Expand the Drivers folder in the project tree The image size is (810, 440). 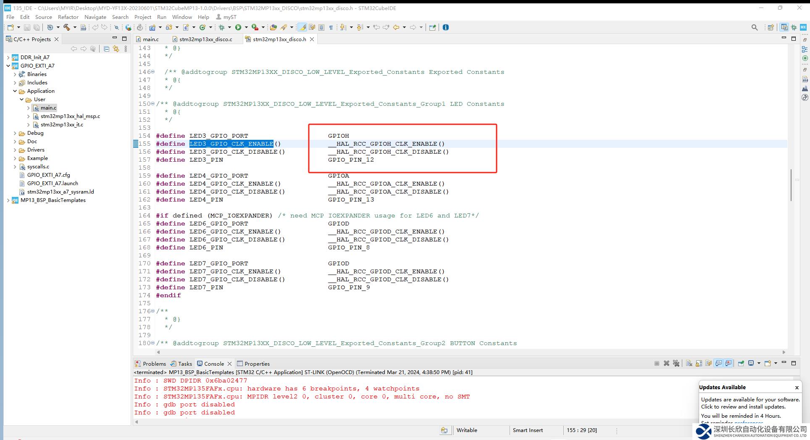[x=15, y=150]
